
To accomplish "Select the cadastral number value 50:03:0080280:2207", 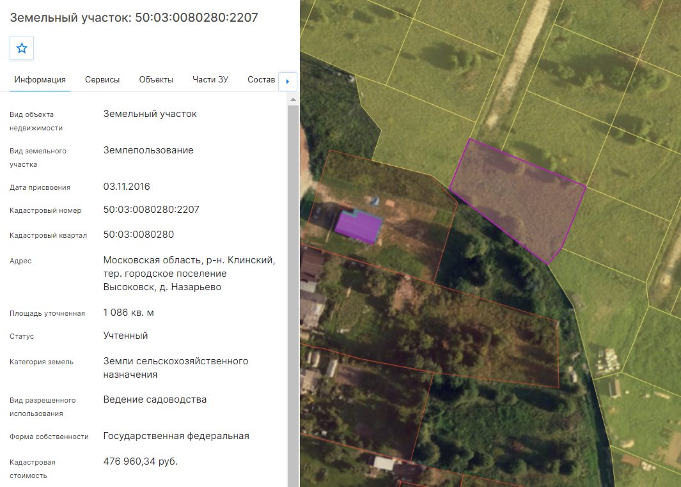I will point(151,210).
